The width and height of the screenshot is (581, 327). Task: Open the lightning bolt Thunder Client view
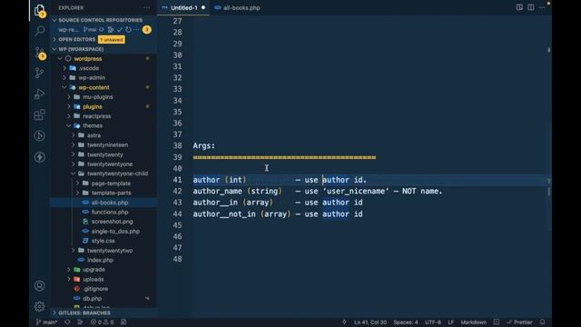tap(40, 157)
